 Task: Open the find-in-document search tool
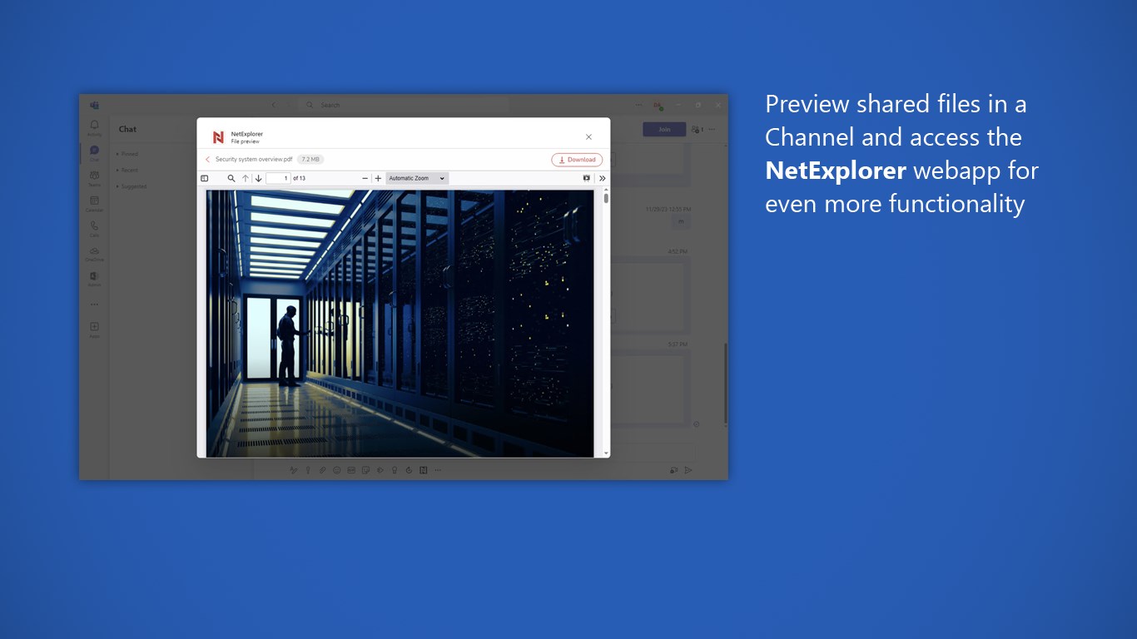(x=231, y=178)
